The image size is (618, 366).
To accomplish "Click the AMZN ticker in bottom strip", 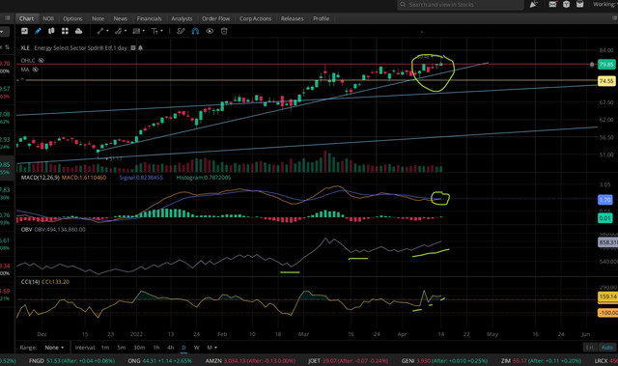I will click(213, 360).
